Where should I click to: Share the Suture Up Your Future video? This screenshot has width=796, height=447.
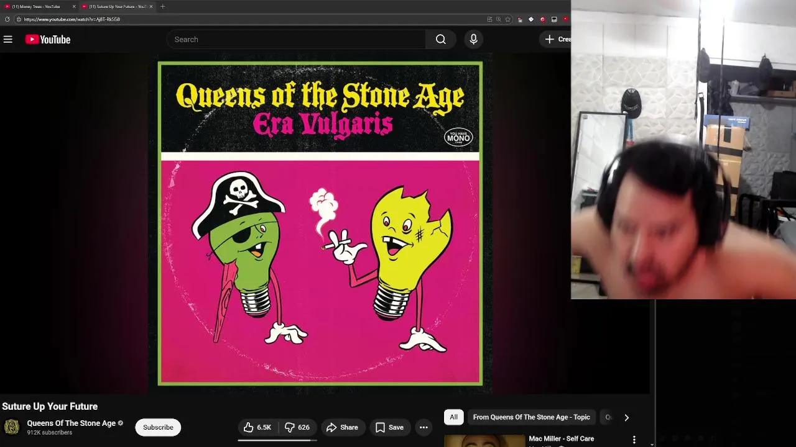[x=342, y=427]
